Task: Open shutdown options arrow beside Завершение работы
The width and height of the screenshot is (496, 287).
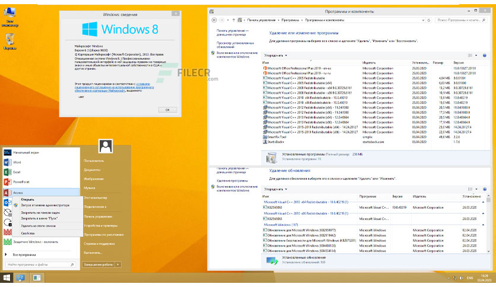Action: point(118,264)
